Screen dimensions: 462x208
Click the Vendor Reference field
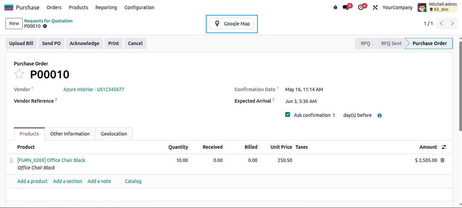point(142,101)
